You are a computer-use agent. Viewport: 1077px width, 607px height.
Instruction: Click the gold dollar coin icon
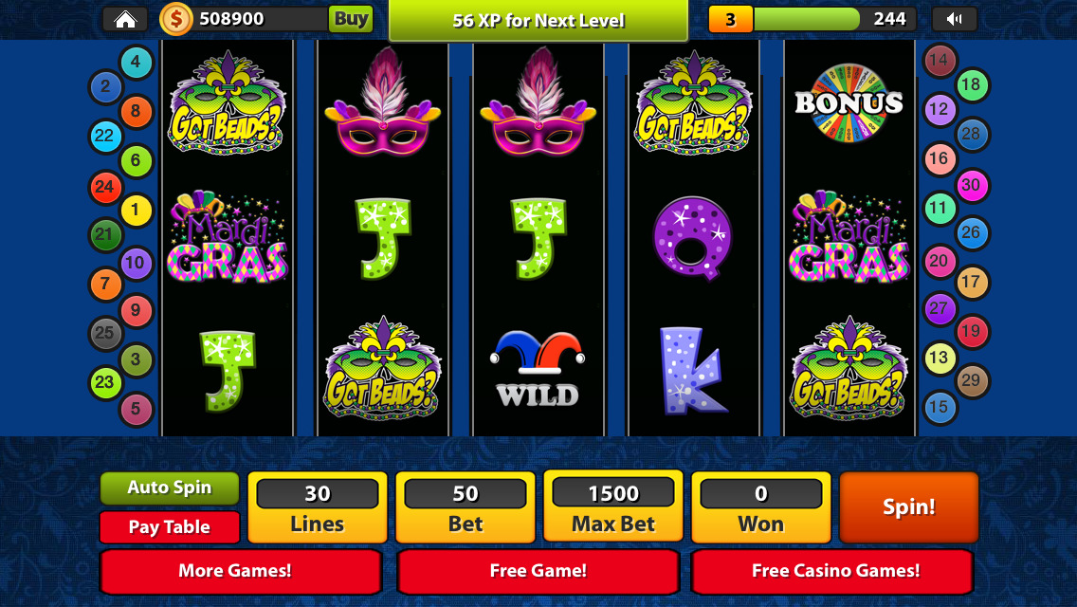click(175, 19)
